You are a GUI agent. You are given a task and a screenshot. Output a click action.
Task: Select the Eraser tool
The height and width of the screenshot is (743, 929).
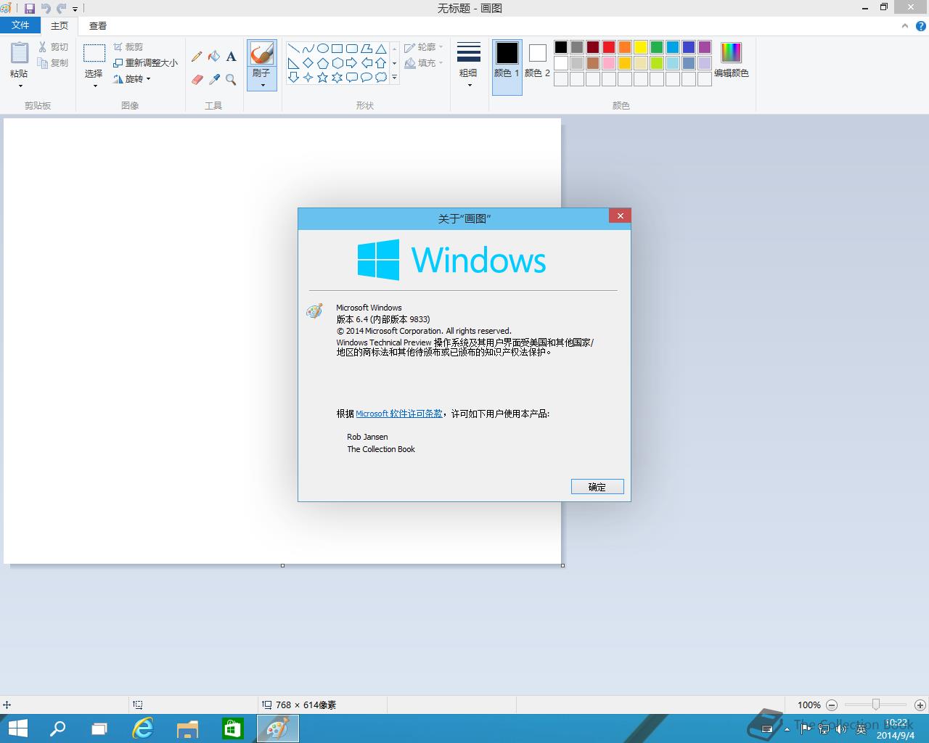(197, 79)
